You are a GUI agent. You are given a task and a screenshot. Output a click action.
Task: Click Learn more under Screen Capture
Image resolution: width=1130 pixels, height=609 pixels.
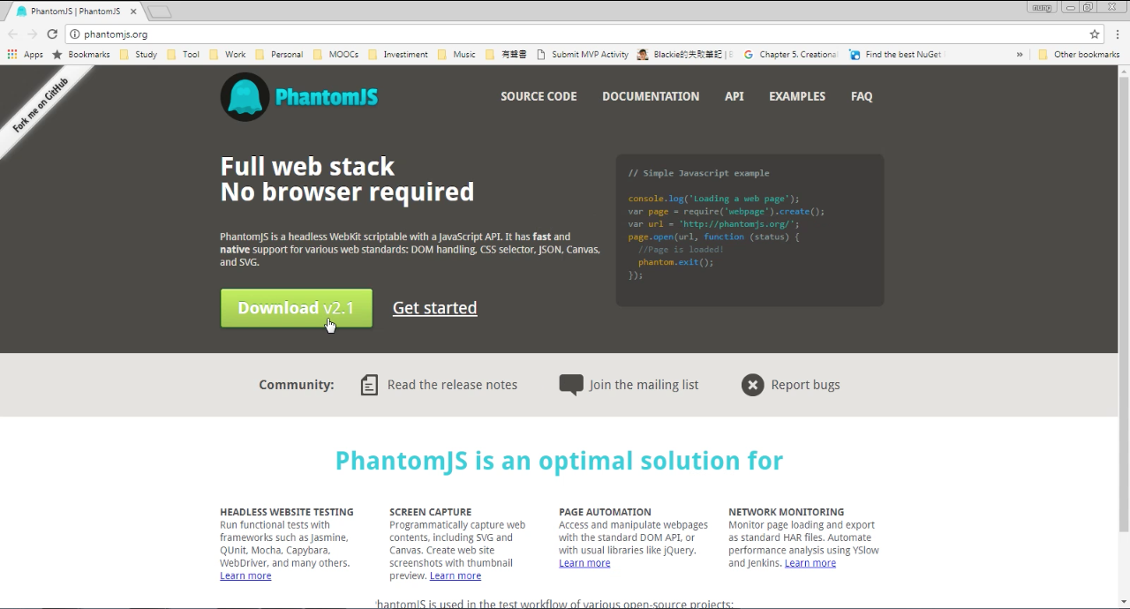[x=456, y=576]
